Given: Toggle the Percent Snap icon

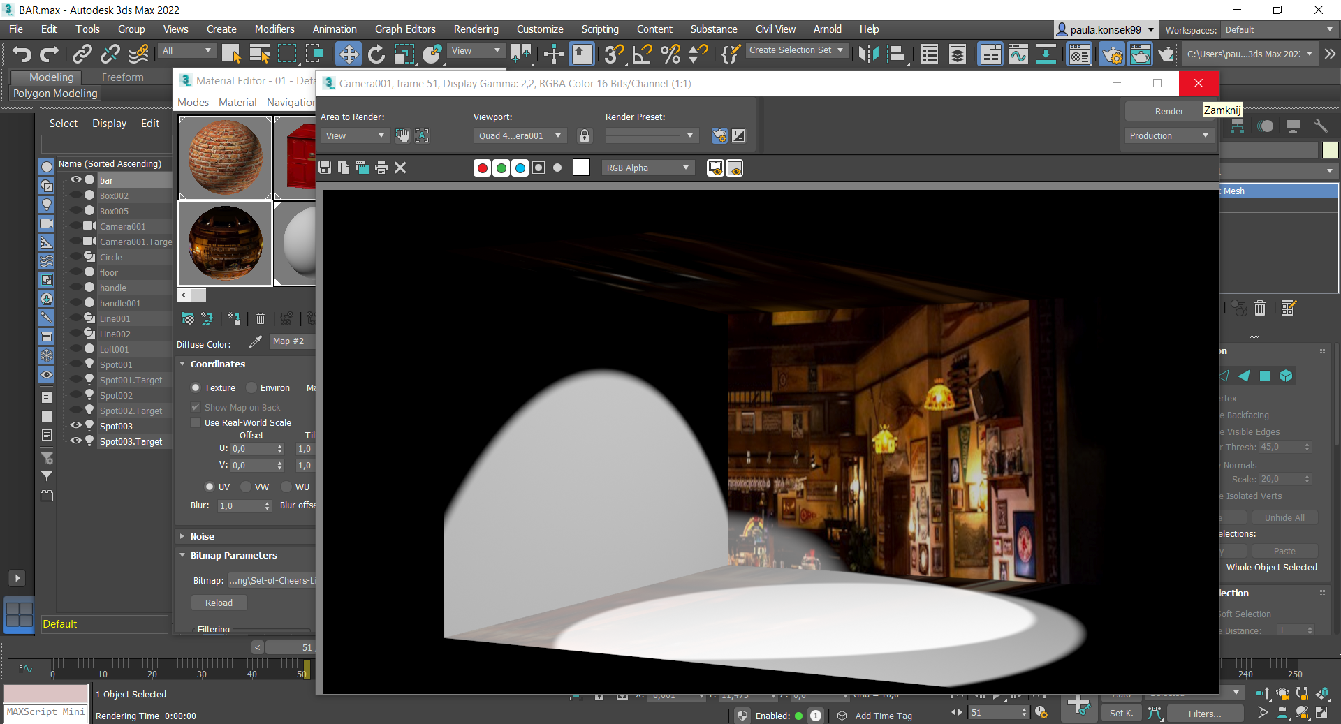Looking at the screenshot, I should coord(670,54).
